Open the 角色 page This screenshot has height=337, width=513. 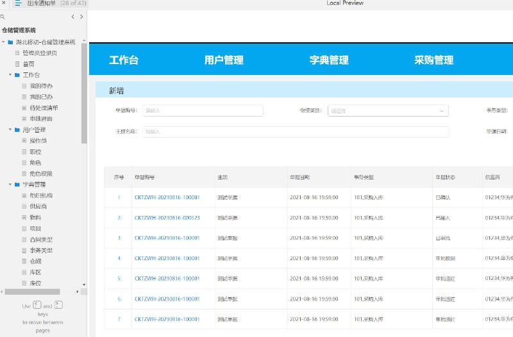pyautogui.click(x=36, y=163)
